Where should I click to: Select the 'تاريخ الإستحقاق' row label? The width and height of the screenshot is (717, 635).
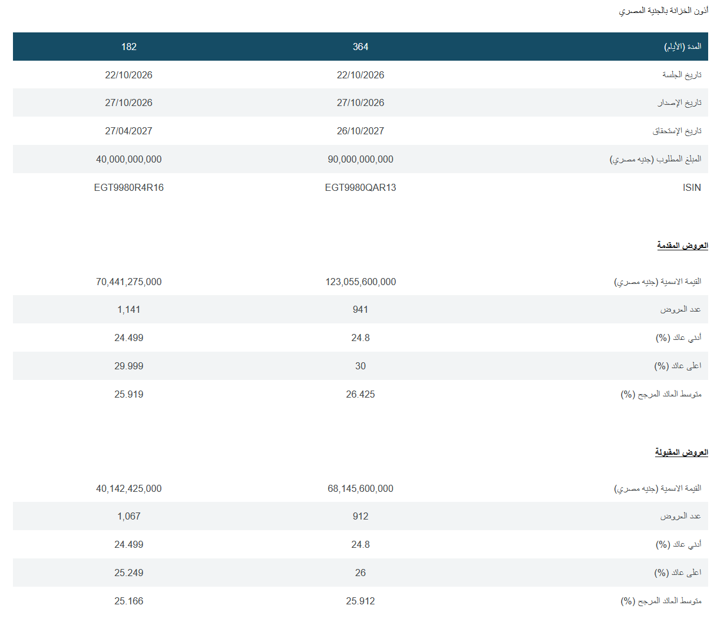tap(677, 131)
